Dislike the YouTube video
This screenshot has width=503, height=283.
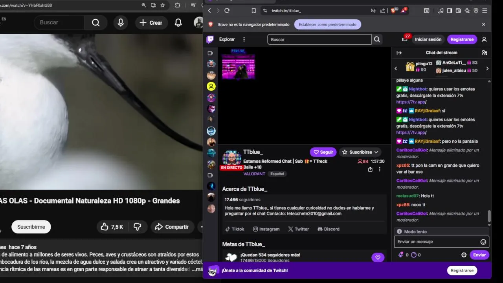(138, 227)
